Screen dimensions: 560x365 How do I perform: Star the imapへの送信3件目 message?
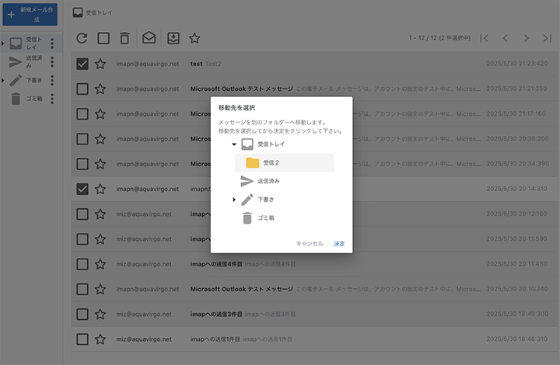(x=100, y=315)
